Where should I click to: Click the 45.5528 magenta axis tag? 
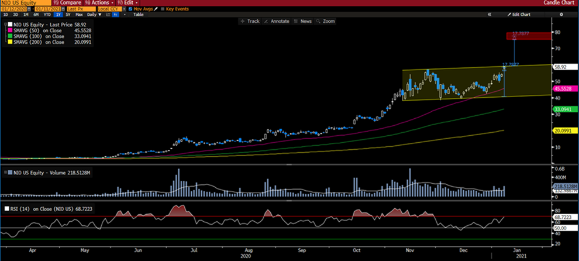[x=564, y=89]
